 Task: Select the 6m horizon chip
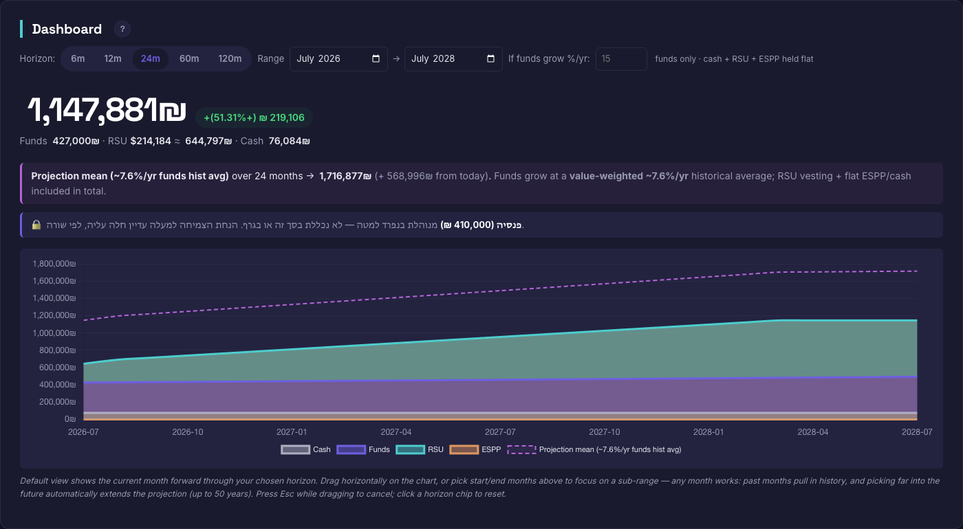point(78,59)
